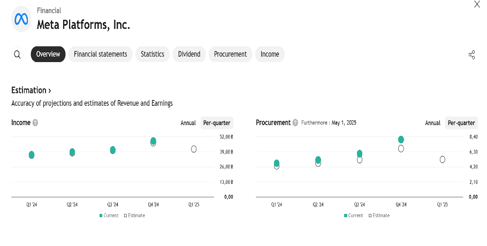Open the Financial statements tab
Viewport: 487px width, 246px height.
100,54
